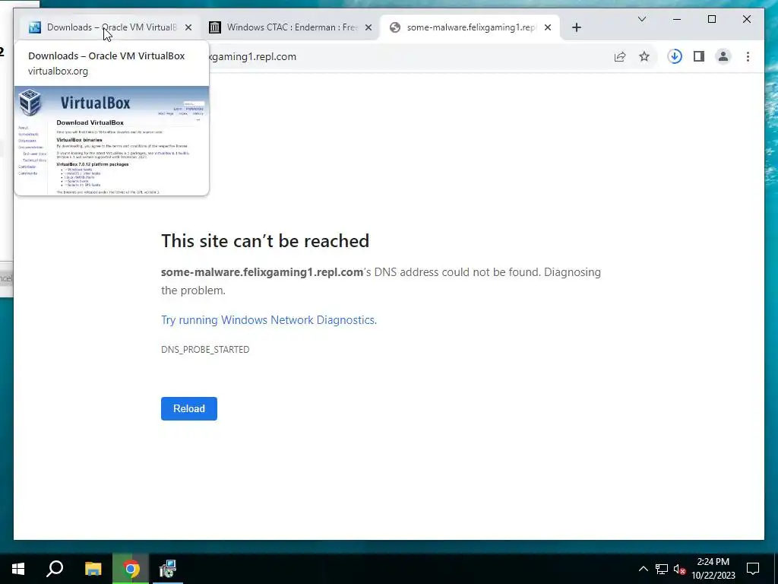This screenshot has width=778, height=584.
Task: Click virtualbox.org in the tab hover card
Action: coord(58,71)
